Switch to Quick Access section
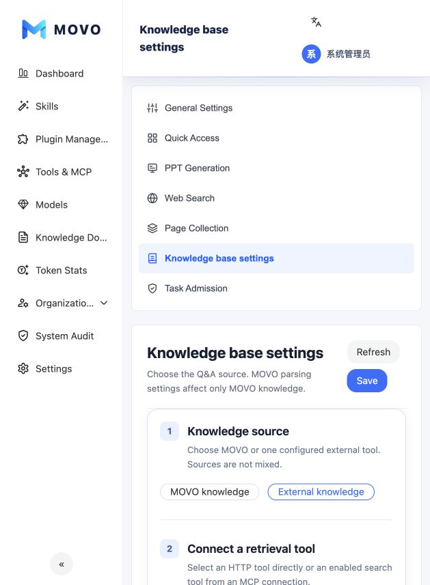 (x=276, y=138)
